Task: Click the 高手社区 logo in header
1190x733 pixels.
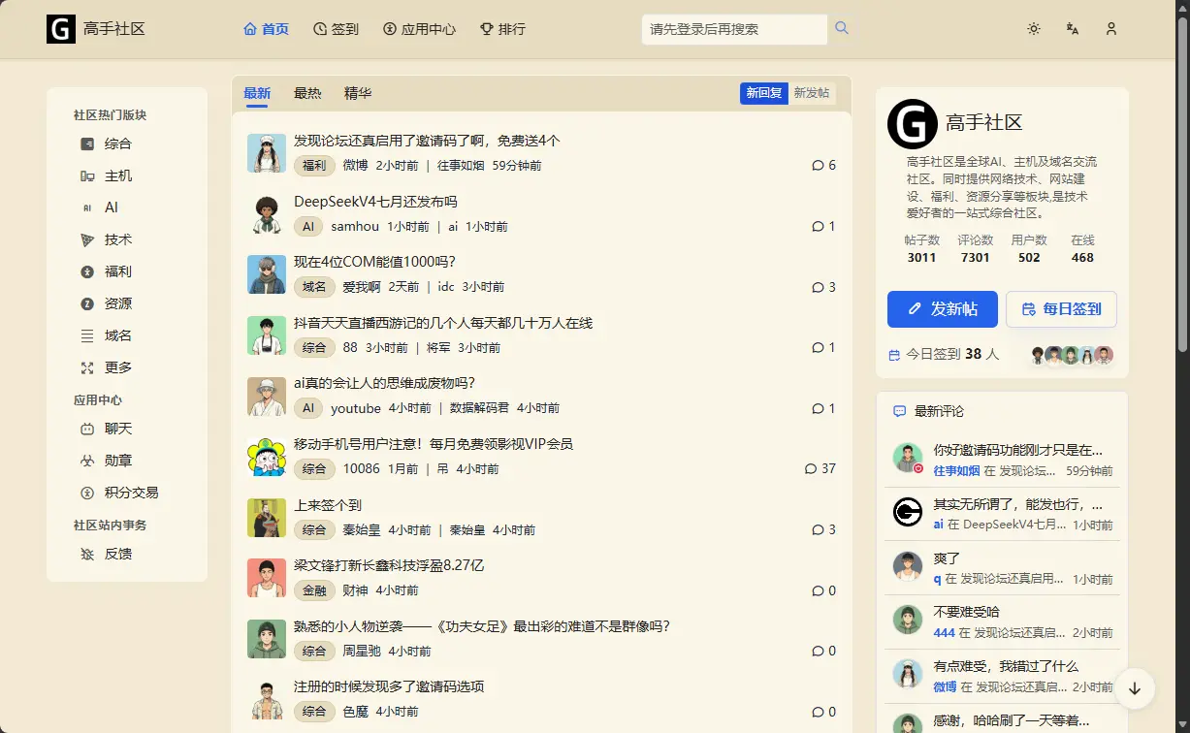Action: [x=96, y=29]
